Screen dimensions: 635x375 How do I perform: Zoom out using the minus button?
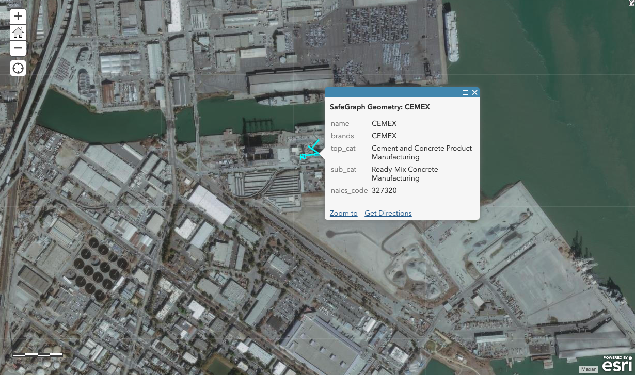18,48
